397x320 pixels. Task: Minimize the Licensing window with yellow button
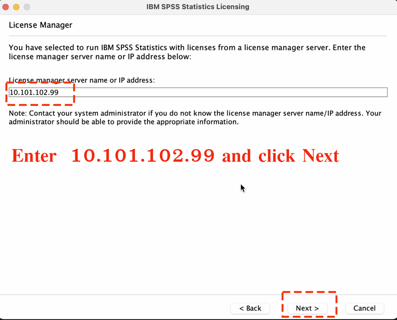pos(16,7)
